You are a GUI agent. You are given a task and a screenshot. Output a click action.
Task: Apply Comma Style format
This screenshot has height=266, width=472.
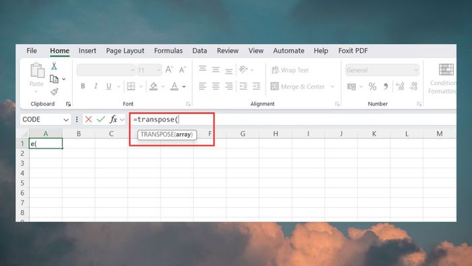point(386,87)
